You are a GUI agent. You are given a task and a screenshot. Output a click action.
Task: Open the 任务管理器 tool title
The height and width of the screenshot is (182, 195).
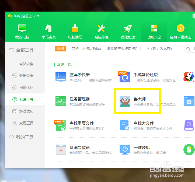80,99
